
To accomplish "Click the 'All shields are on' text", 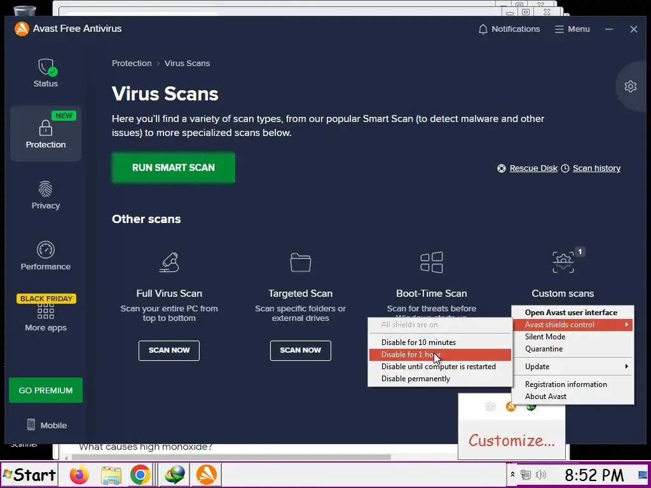I will pyautogui.click(x=409, y=325).
